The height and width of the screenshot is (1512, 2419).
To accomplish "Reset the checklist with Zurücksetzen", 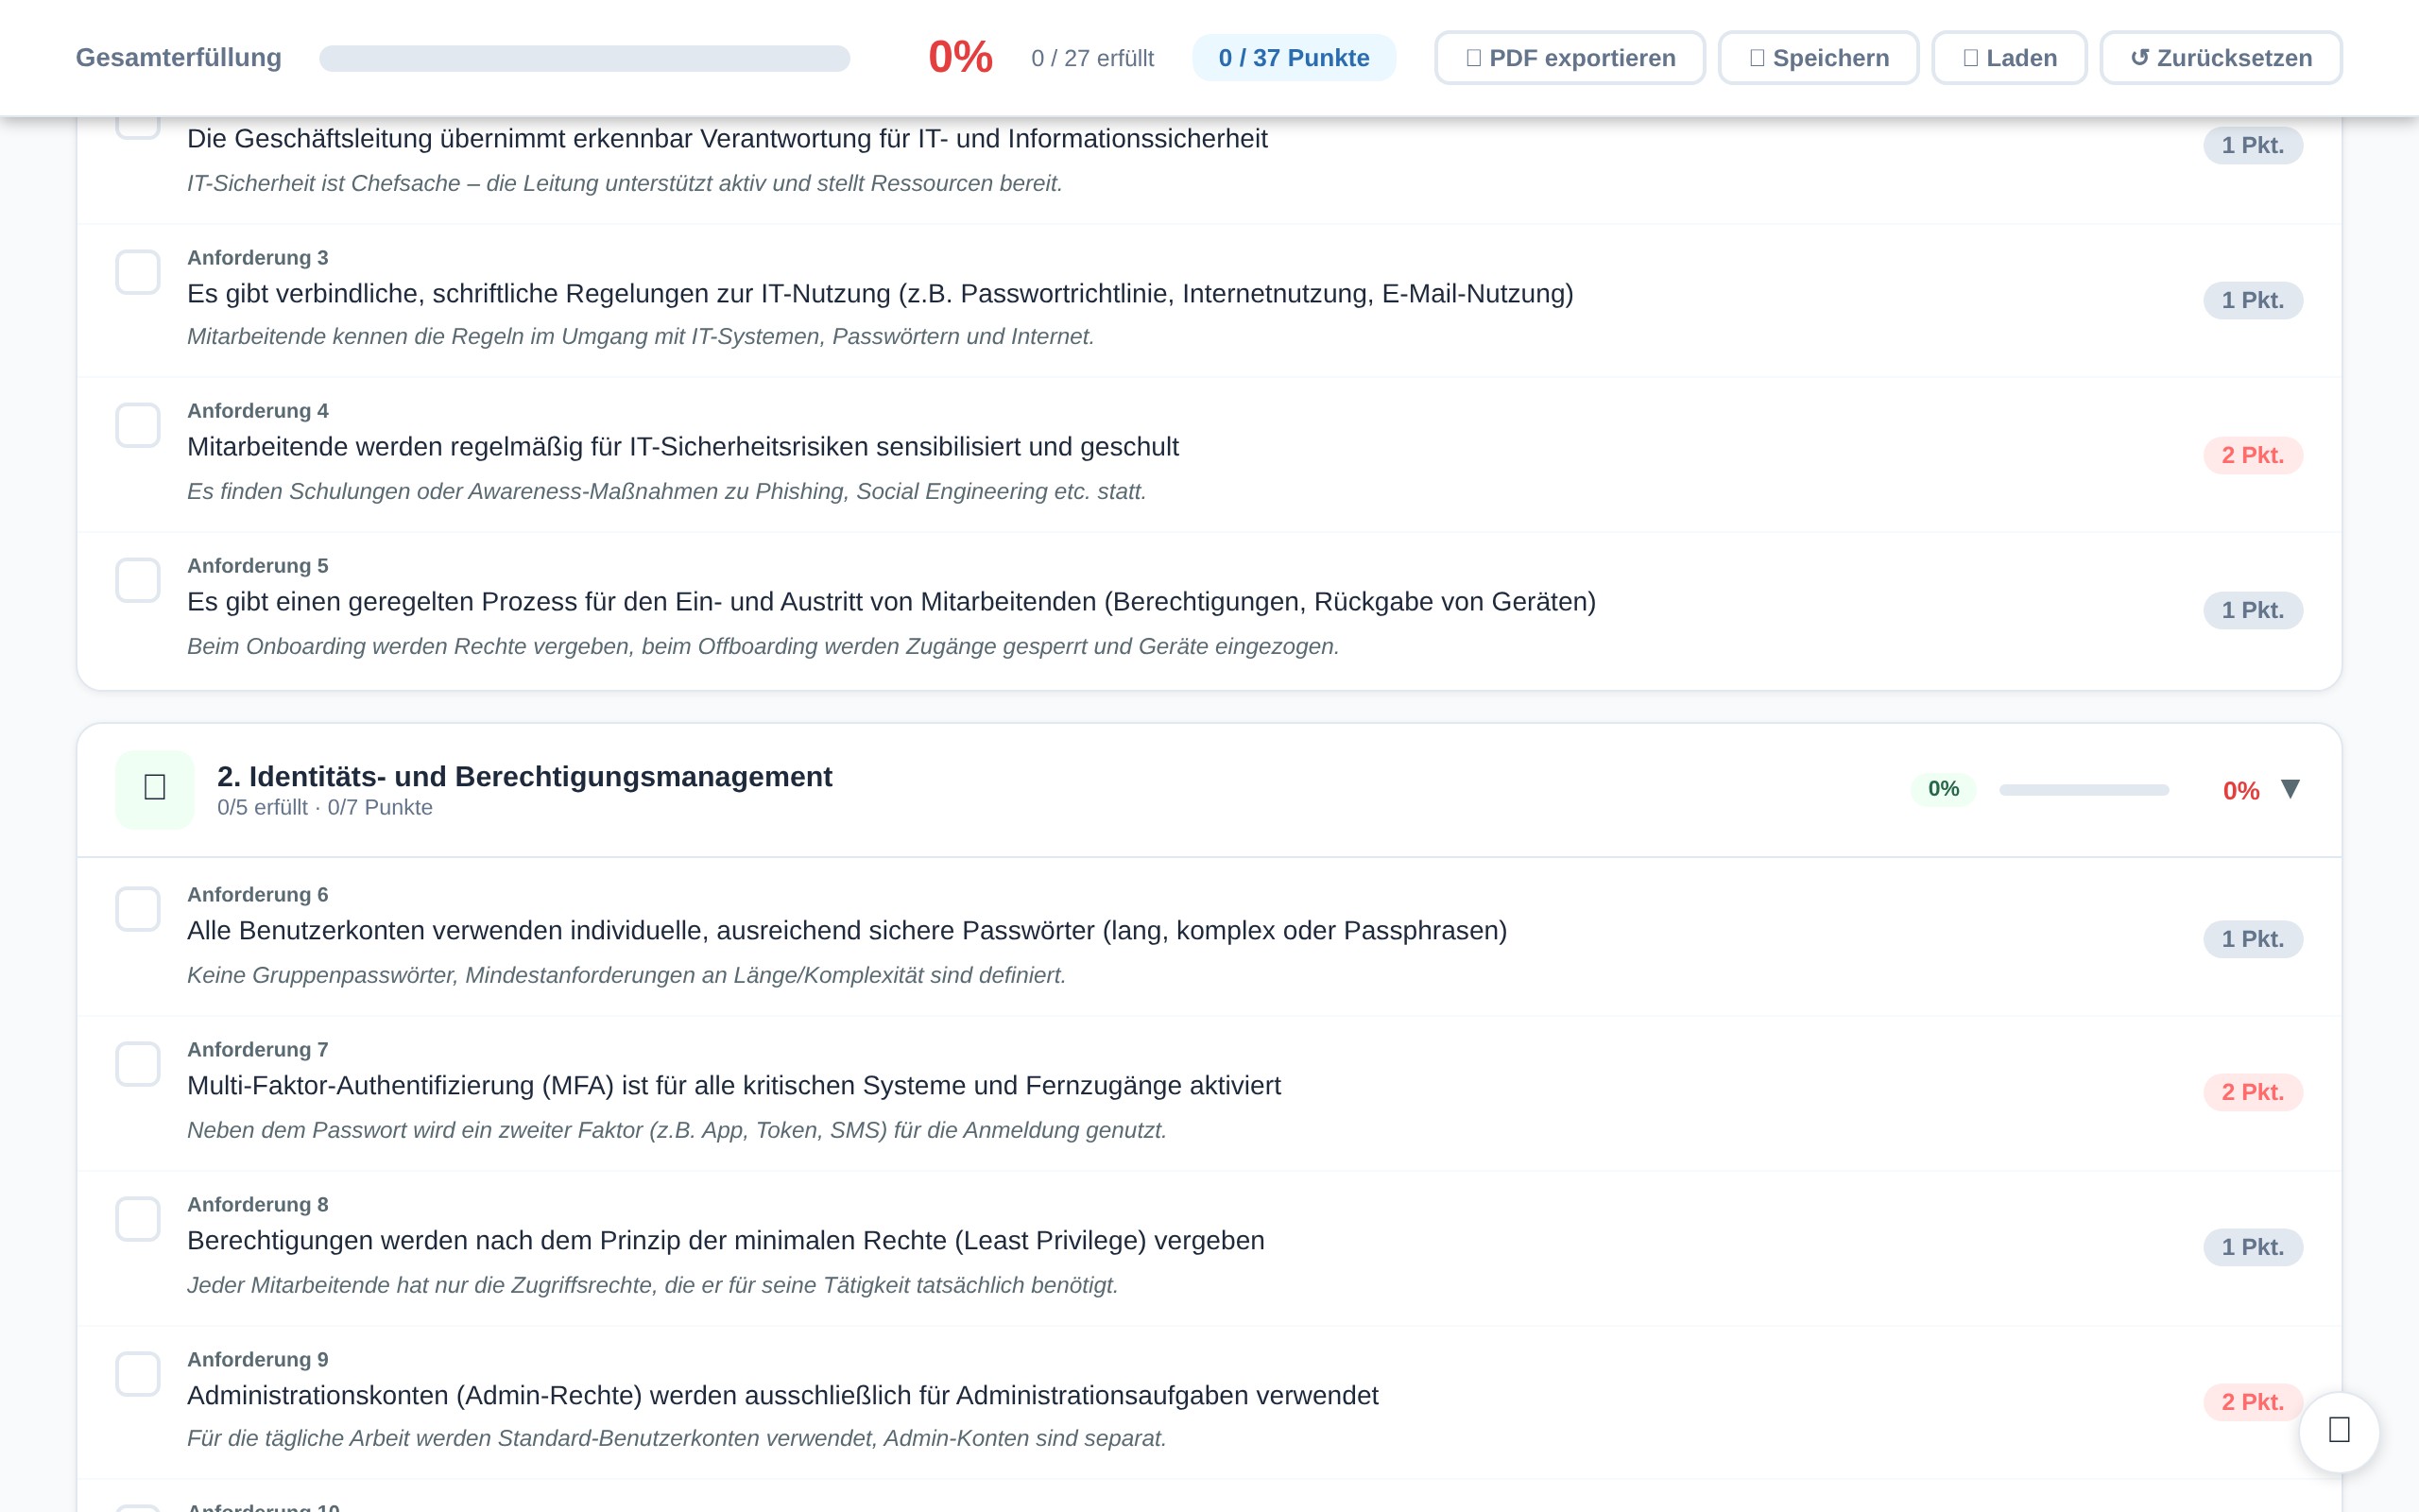I will [2220, 58].
